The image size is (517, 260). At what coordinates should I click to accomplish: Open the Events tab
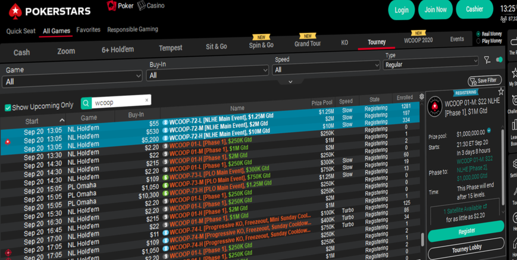tap(457, 39)
